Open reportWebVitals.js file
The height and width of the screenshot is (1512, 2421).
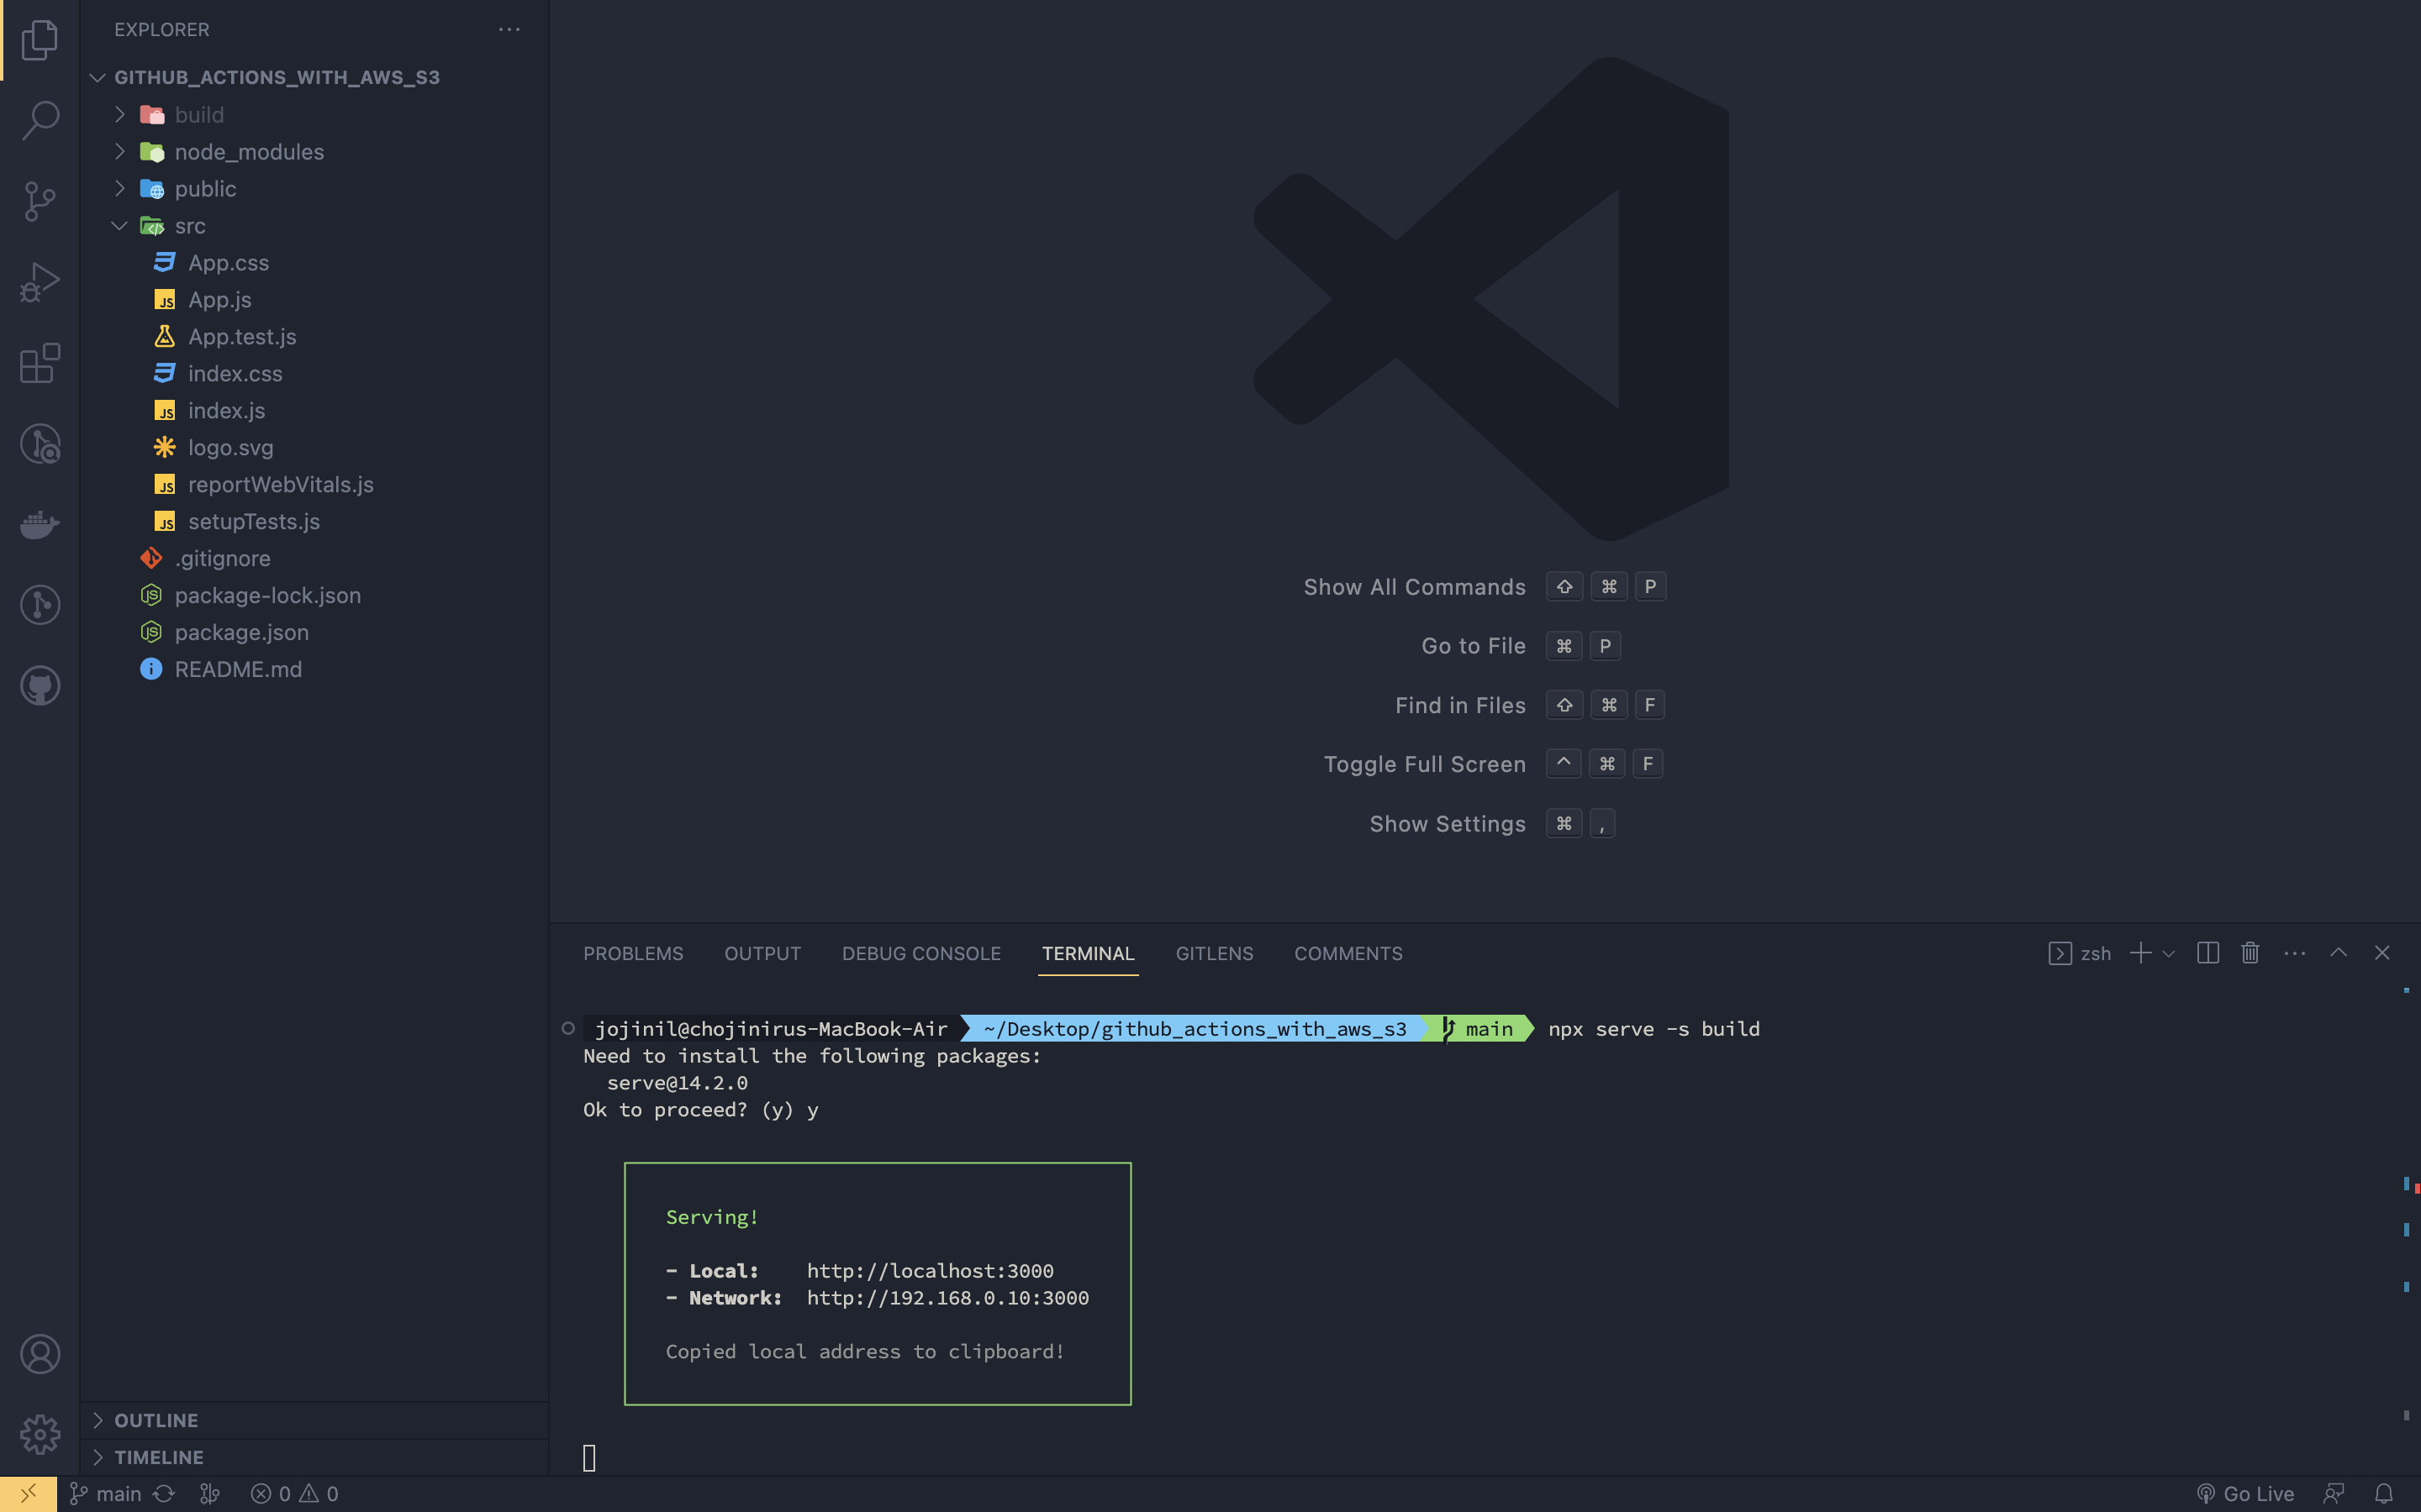tap(314, 485)
